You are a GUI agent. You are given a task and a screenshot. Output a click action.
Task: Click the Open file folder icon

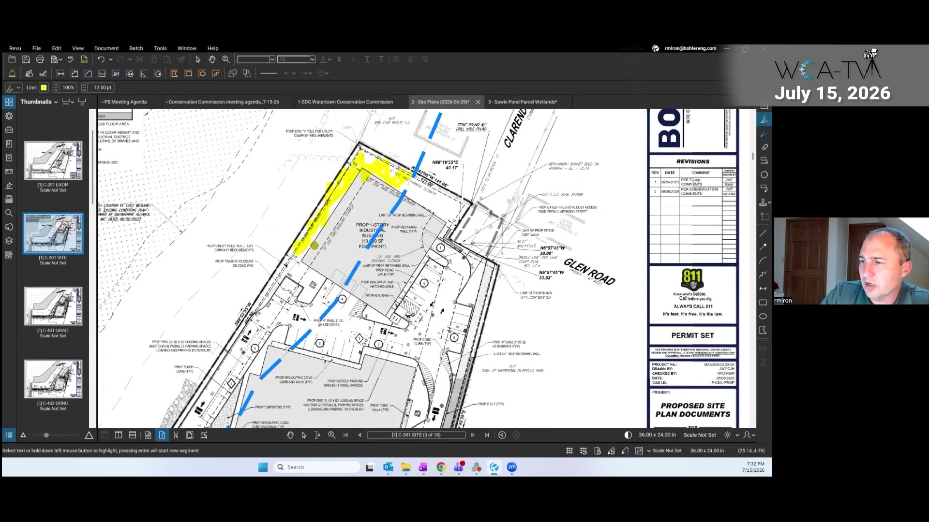coord(12,59)
